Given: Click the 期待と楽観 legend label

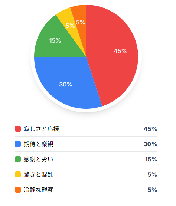Looking at the screenshot, I should (x=38, y=144).
